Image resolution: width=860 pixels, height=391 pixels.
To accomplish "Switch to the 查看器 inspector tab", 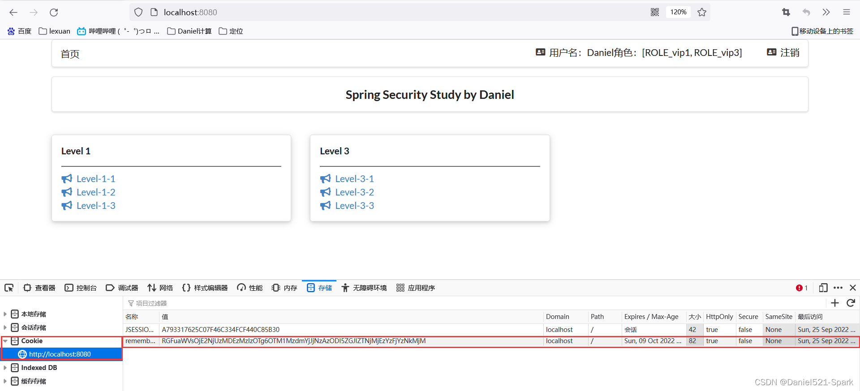I will 39,288.
